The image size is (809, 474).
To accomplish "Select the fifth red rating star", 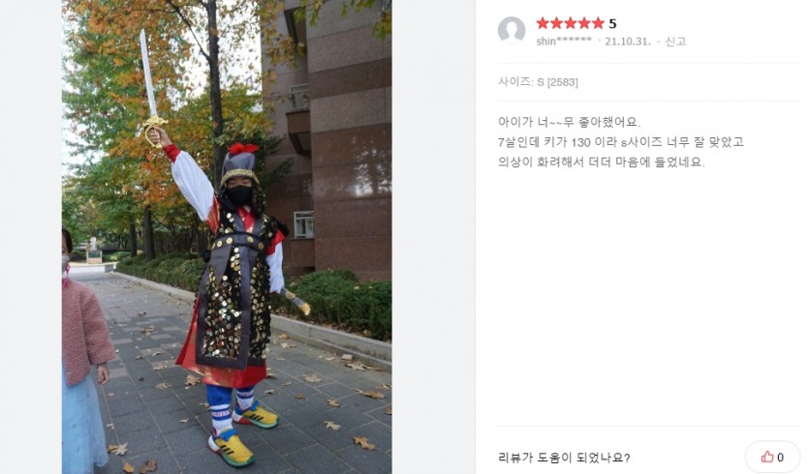I will 598,23.
